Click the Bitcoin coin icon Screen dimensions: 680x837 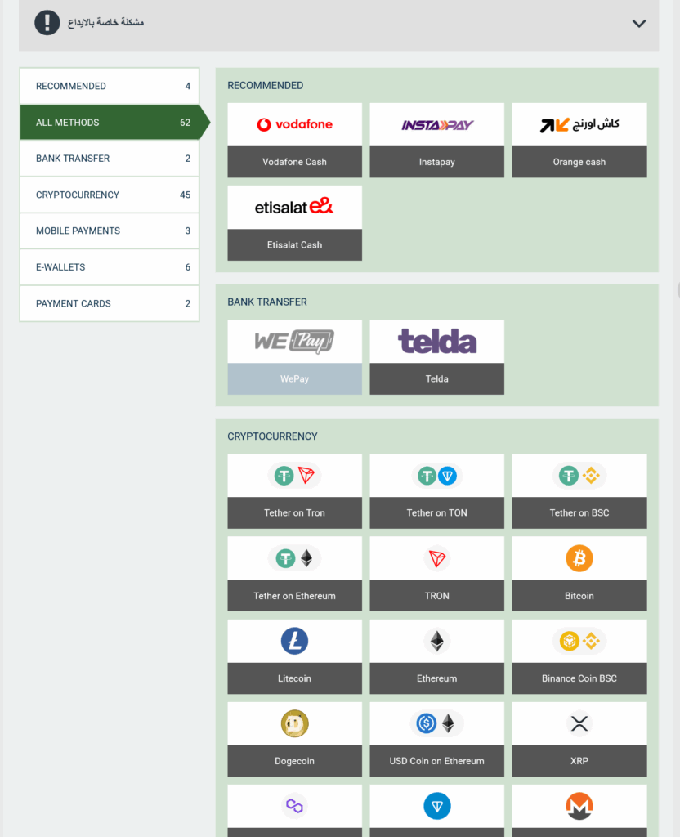click(579, 558)
